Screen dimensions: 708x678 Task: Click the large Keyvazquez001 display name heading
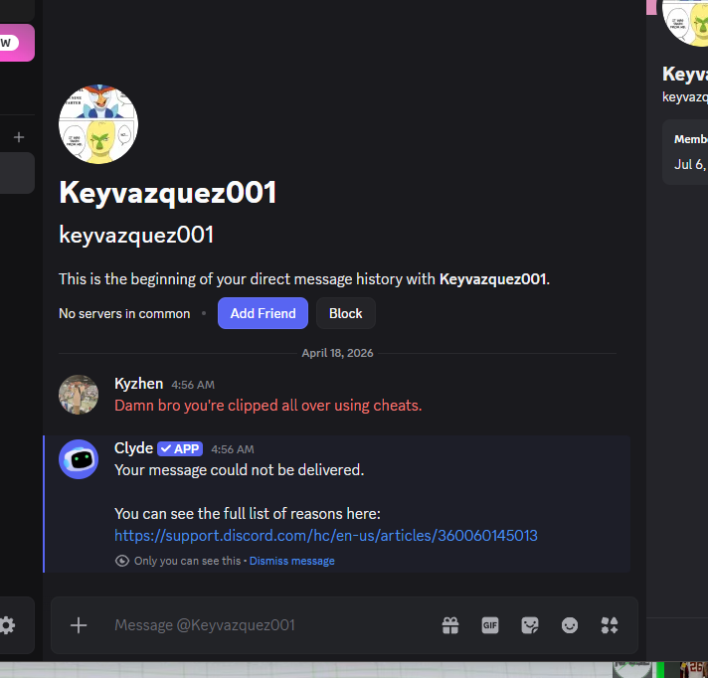coord(167,193)
